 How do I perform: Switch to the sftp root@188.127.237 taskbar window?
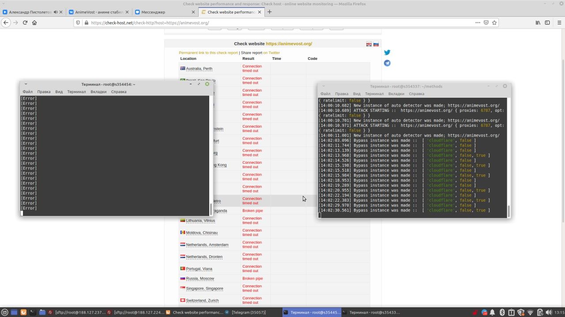[x=77, y=312]
